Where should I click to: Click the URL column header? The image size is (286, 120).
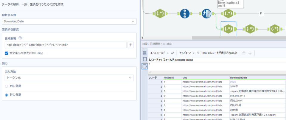(x=206, y=78)
